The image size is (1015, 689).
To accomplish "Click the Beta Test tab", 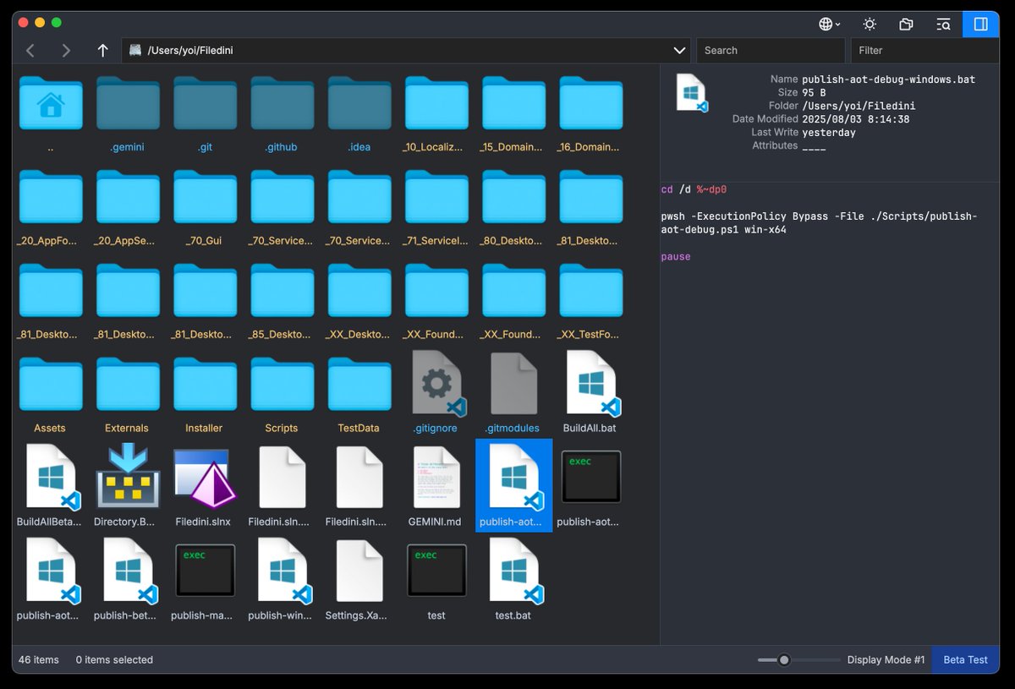I will pos(964,659).
